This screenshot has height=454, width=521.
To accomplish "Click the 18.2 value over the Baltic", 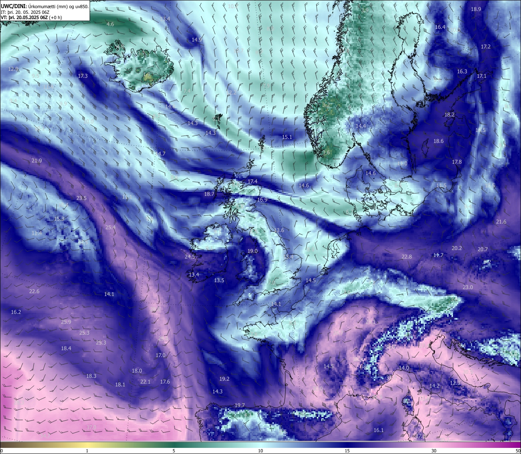I will tap(450, 114).
